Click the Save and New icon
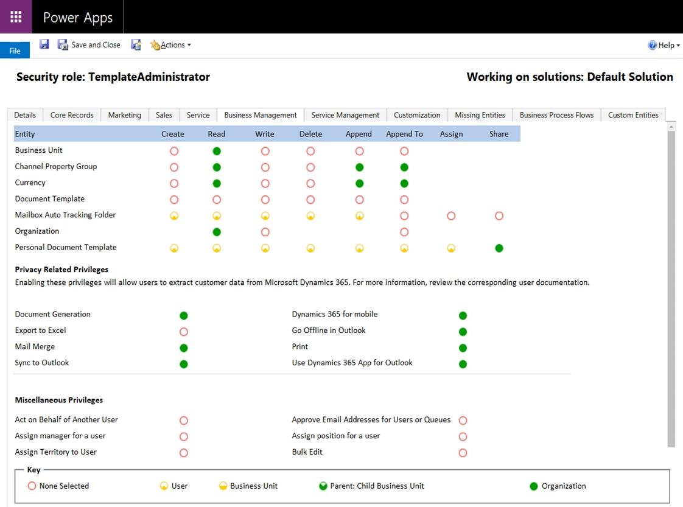Screen dimensions: 683x507 click(x=136, y=44)
